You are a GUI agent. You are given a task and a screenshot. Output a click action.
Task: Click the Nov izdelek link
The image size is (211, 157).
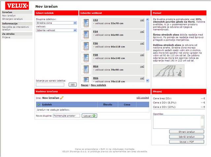(98, 85)
